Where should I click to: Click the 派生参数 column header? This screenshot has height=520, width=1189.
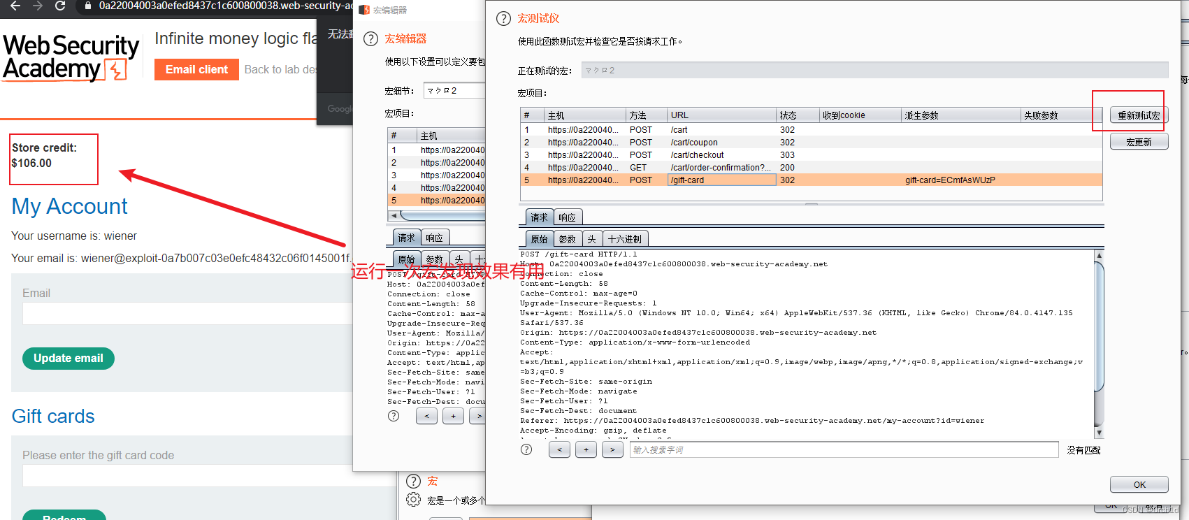click(960, 115)
